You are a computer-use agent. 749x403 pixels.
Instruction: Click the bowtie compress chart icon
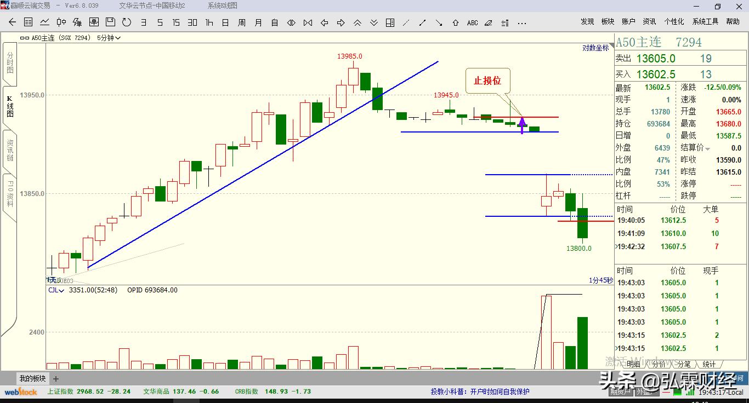point(308,22)
